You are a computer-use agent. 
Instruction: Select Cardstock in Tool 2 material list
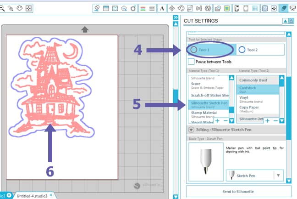click(258, 90)
